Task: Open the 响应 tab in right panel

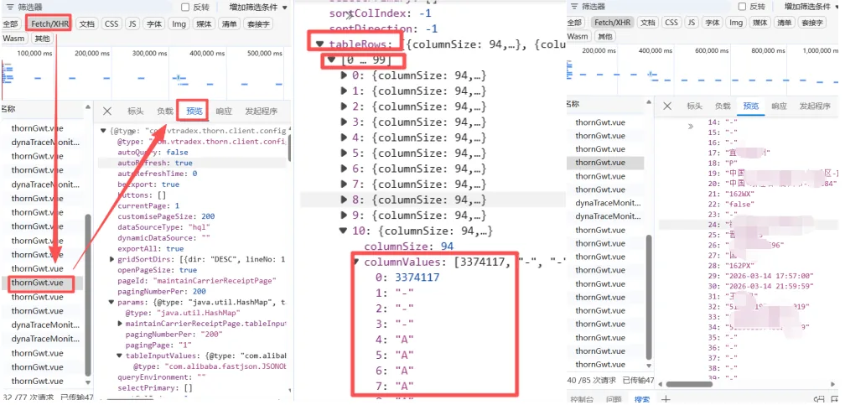Action: pos(779,106)
